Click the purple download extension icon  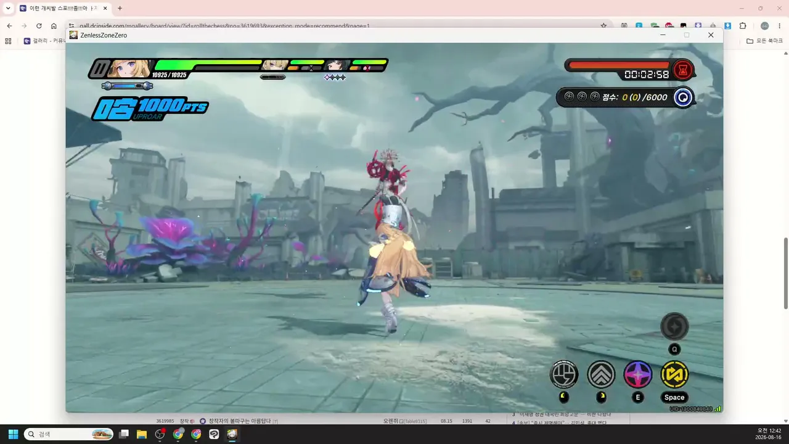[x=698, y=26]
